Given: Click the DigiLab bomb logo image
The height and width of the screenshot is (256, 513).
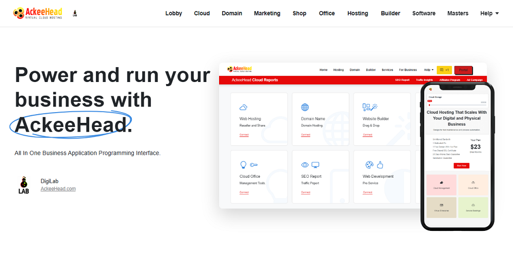Looking at the screenshot, I should (24, 185).
